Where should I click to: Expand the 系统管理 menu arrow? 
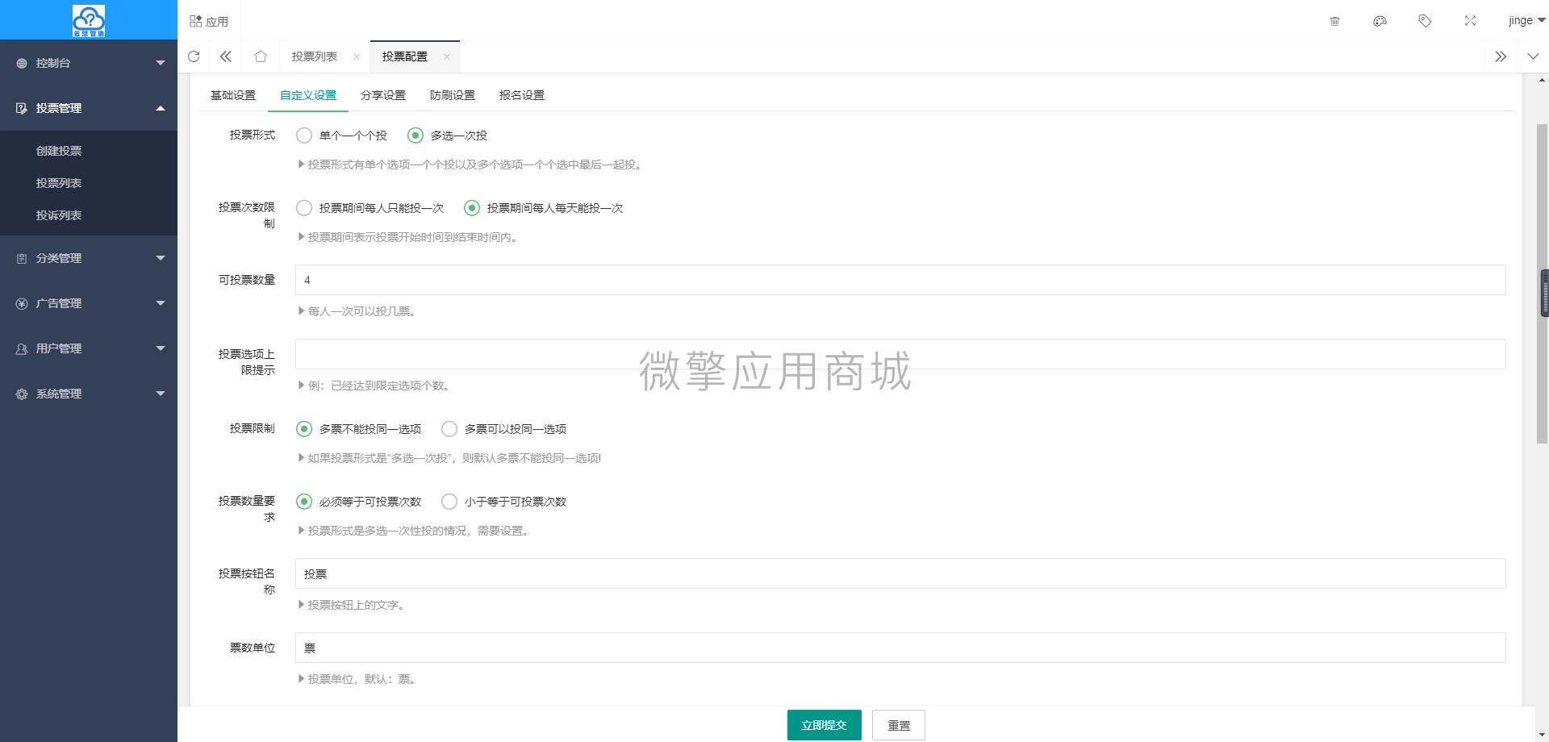[x=161, y=394]
